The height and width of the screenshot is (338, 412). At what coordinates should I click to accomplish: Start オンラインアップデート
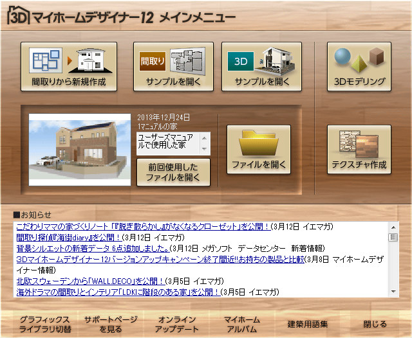click(176, 325)
